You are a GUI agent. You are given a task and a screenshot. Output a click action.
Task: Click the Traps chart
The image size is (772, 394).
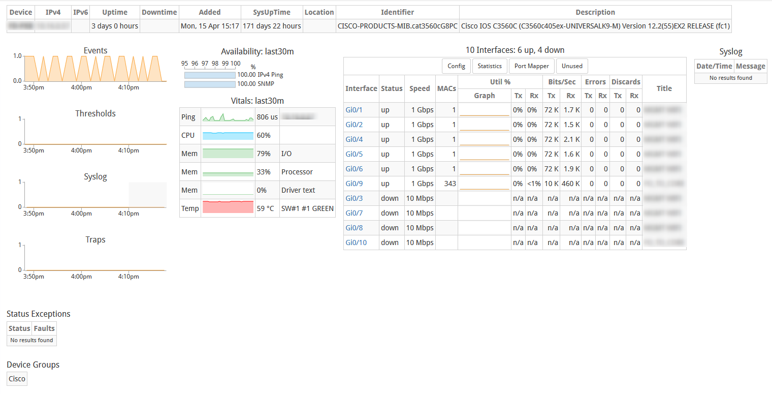tap(95, 257)
